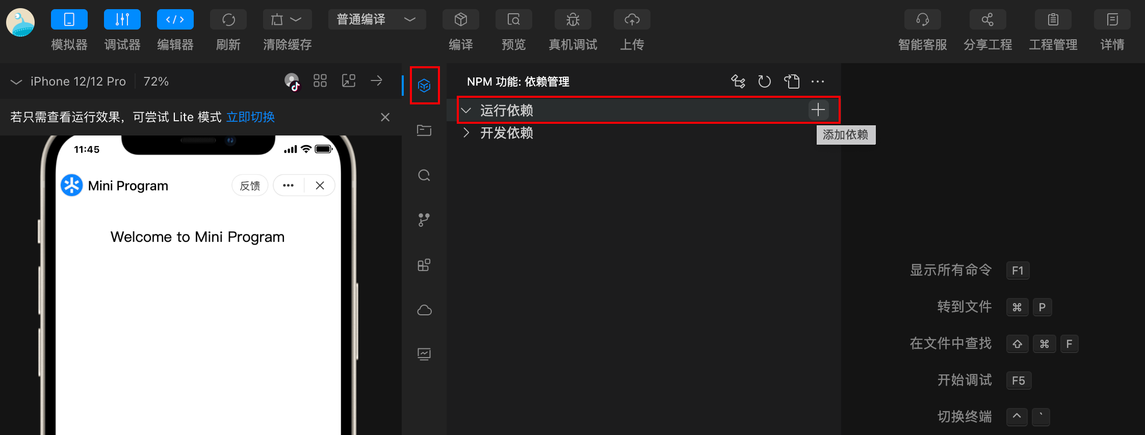
Task: Click the 运行依赖 label
Action: [507, 110]
